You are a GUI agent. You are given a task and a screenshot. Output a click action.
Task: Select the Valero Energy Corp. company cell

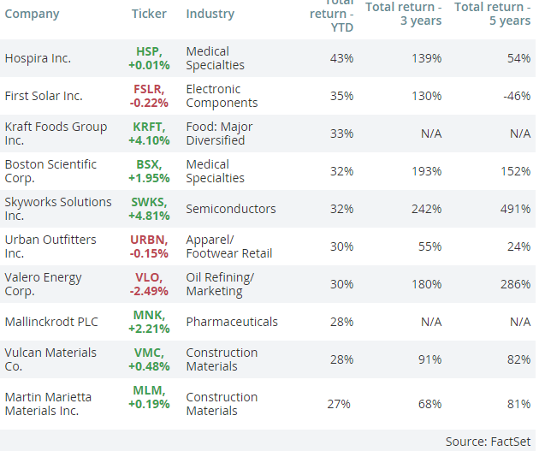(43, 284)
